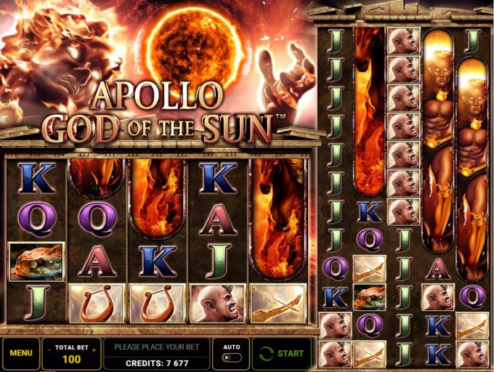Click the lyre symbol on third reel
Viewport: 494px width, 372px height.
point(158,303)
